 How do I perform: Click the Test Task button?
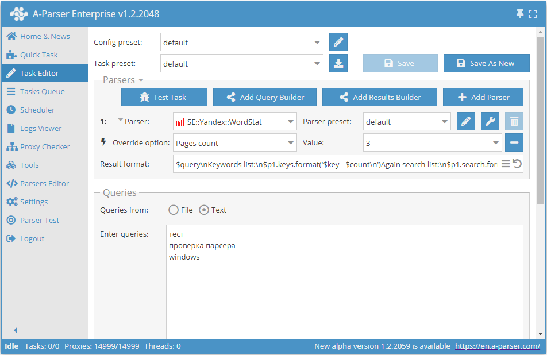163,97
